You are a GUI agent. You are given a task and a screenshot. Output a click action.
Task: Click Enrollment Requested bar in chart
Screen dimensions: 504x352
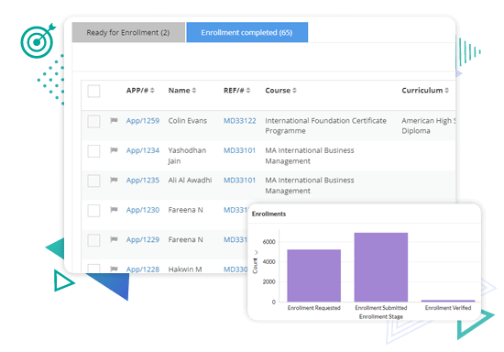(313, 276)
